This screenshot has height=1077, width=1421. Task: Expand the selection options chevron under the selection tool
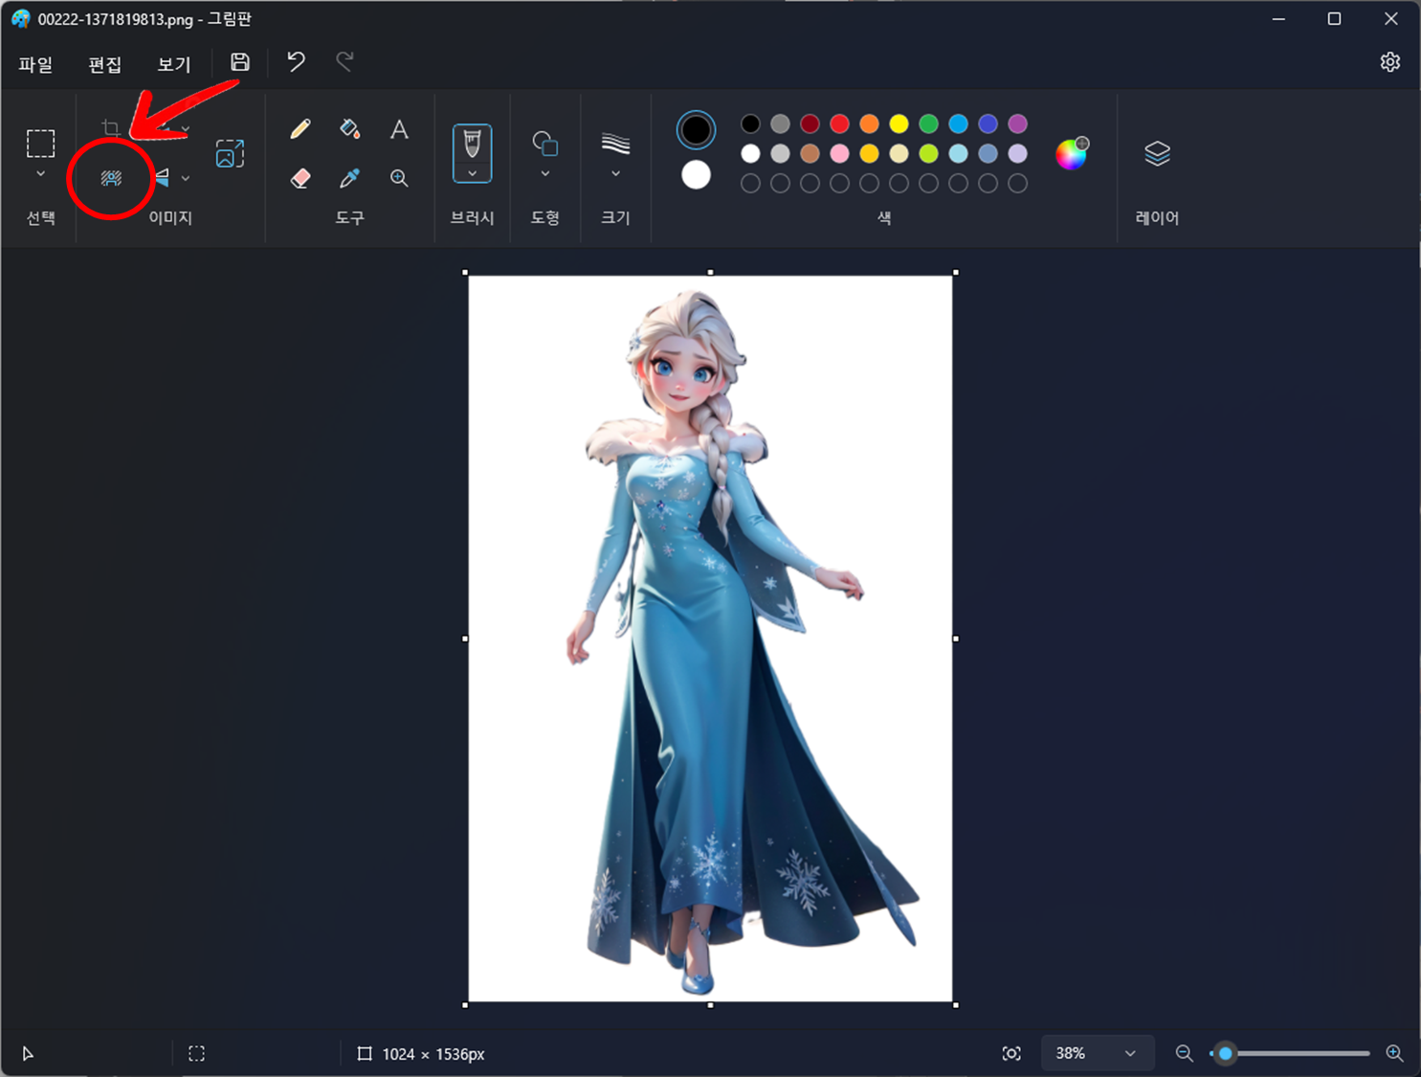click(x=40, y=174)
